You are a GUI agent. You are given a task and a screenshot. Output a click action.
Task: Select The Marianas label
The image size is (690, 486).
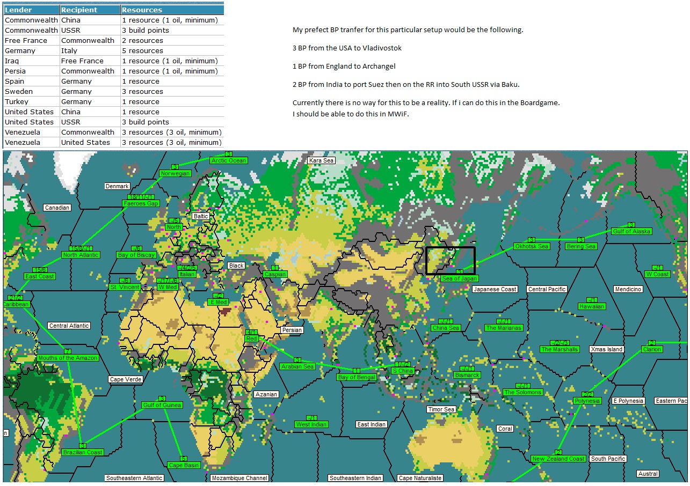pos(504,328)
